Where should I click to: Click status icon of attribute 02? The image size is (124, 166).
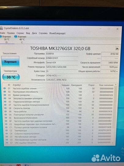pyautogui.click(x=5, y=92)
